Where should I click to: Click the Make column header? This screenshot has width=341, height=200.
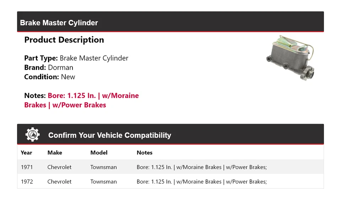[55, 153]
